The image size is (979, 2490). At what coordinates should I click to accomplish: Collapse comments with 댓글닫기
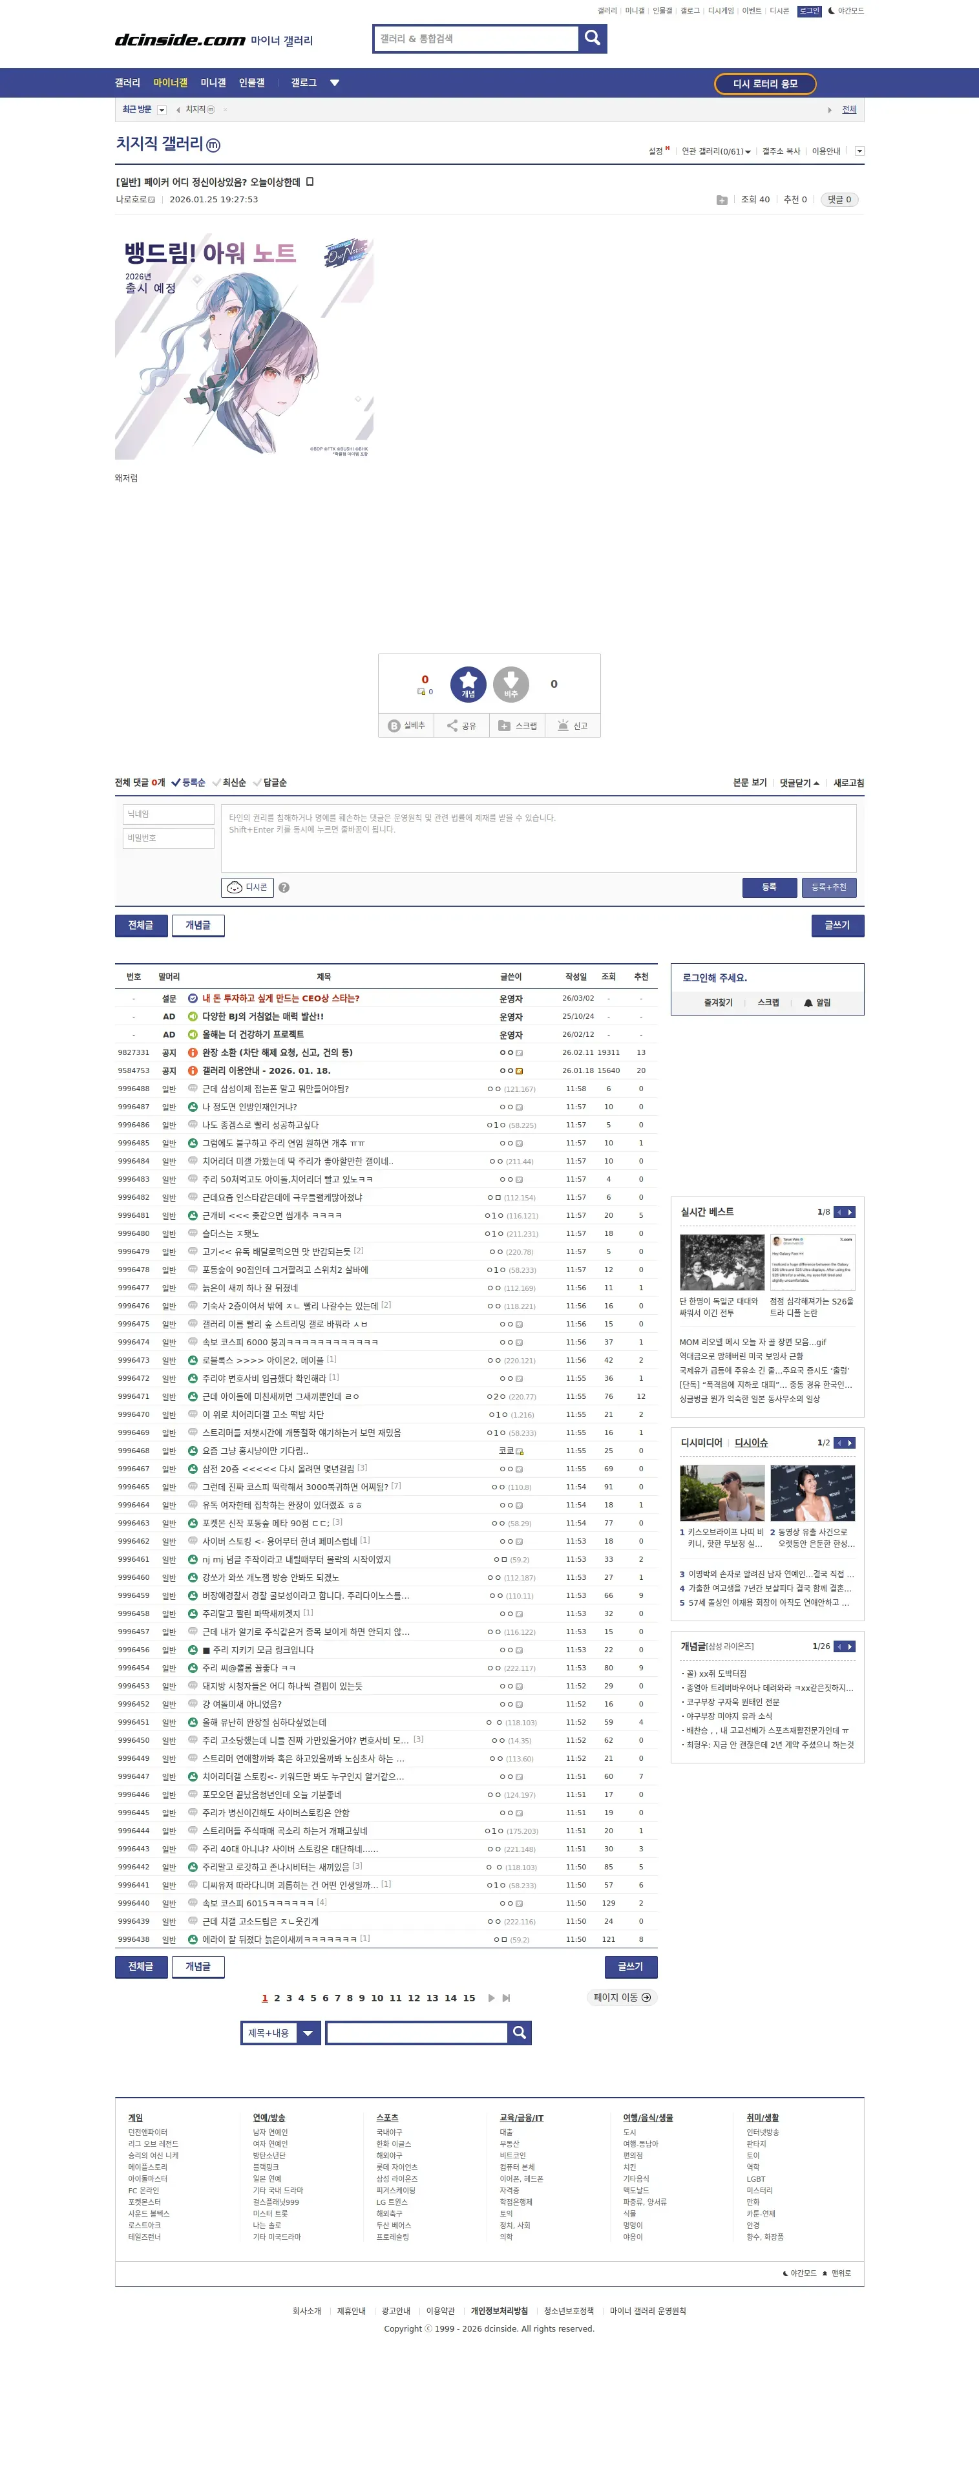(799, 783)
